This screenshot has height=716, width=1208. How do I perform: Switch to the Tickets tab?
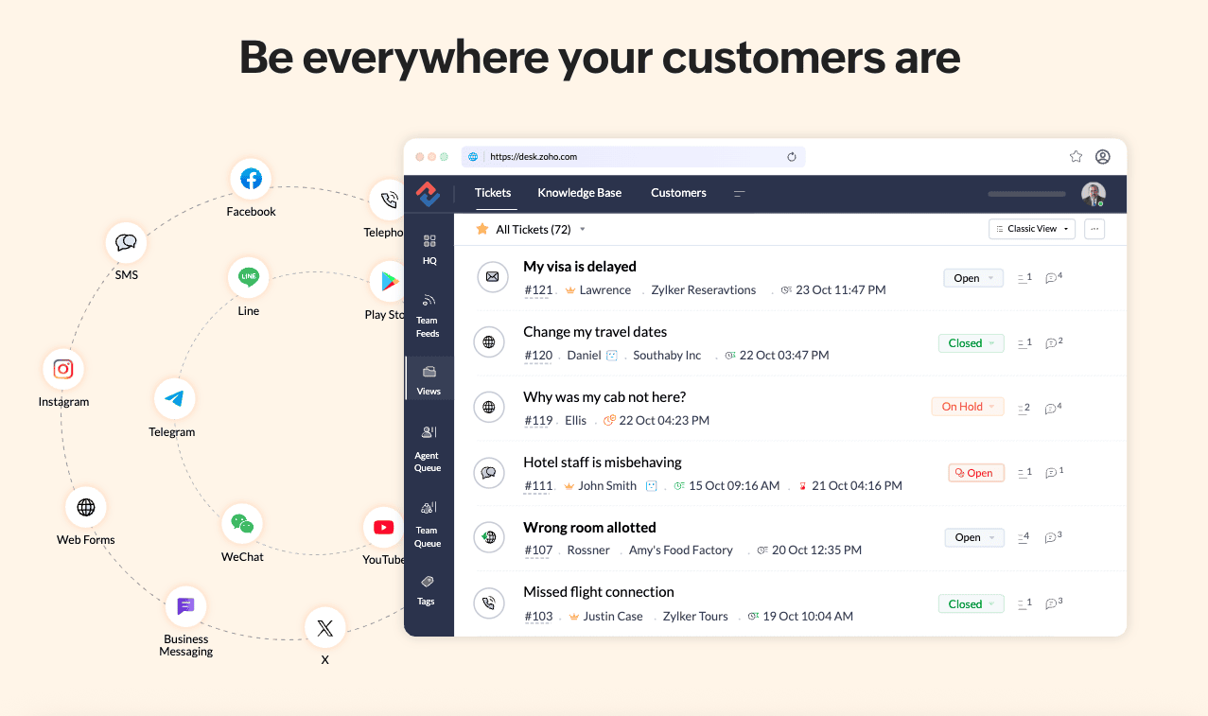pyautogui.click(x=493, y=193)
